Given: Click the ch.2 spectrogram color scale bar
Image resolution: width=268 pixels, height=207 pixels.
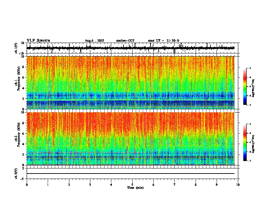Looking at the screenshot, I should (x=245, y=142).
